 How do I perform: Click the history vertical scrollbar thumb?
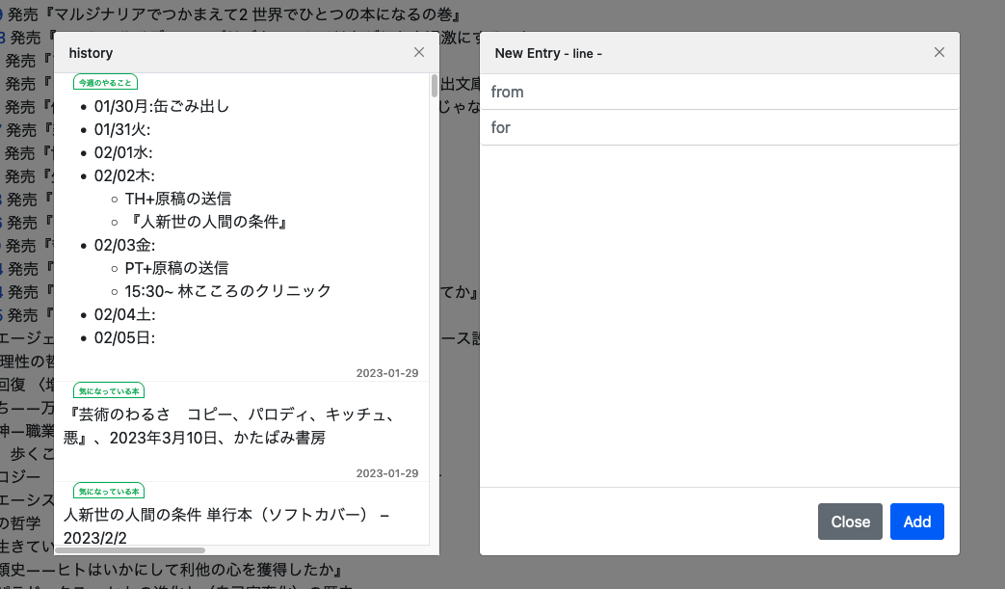coord(434,86)
